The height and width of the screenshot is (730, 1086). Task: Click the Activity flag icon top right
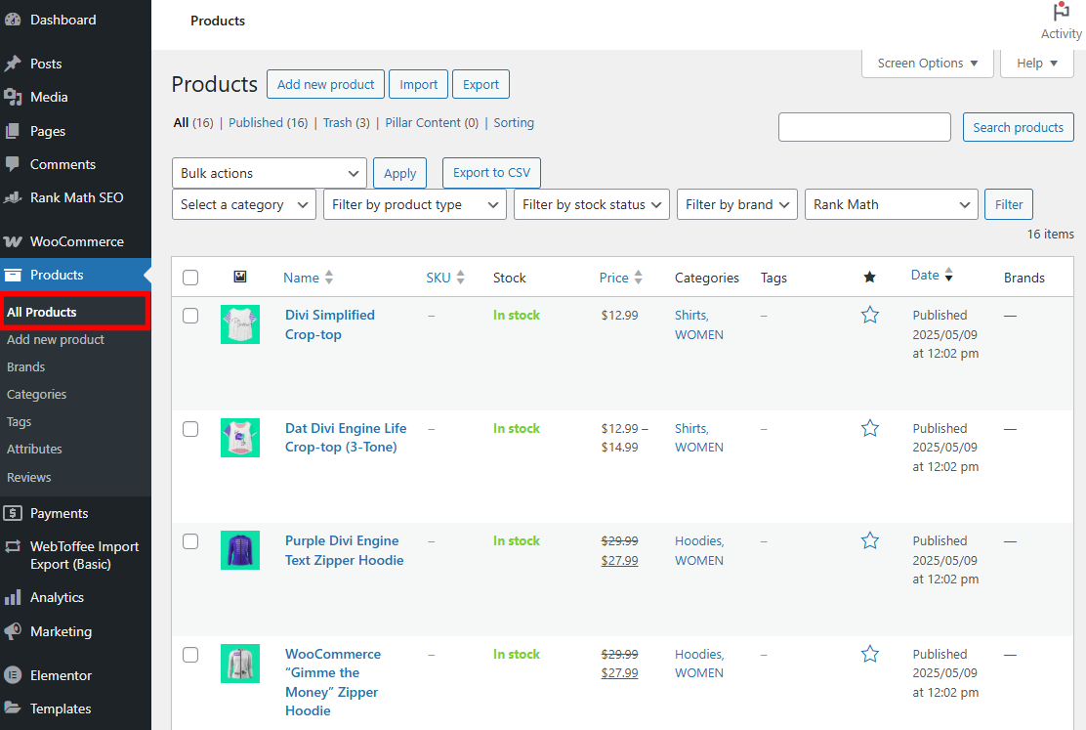pos(1061,12)
